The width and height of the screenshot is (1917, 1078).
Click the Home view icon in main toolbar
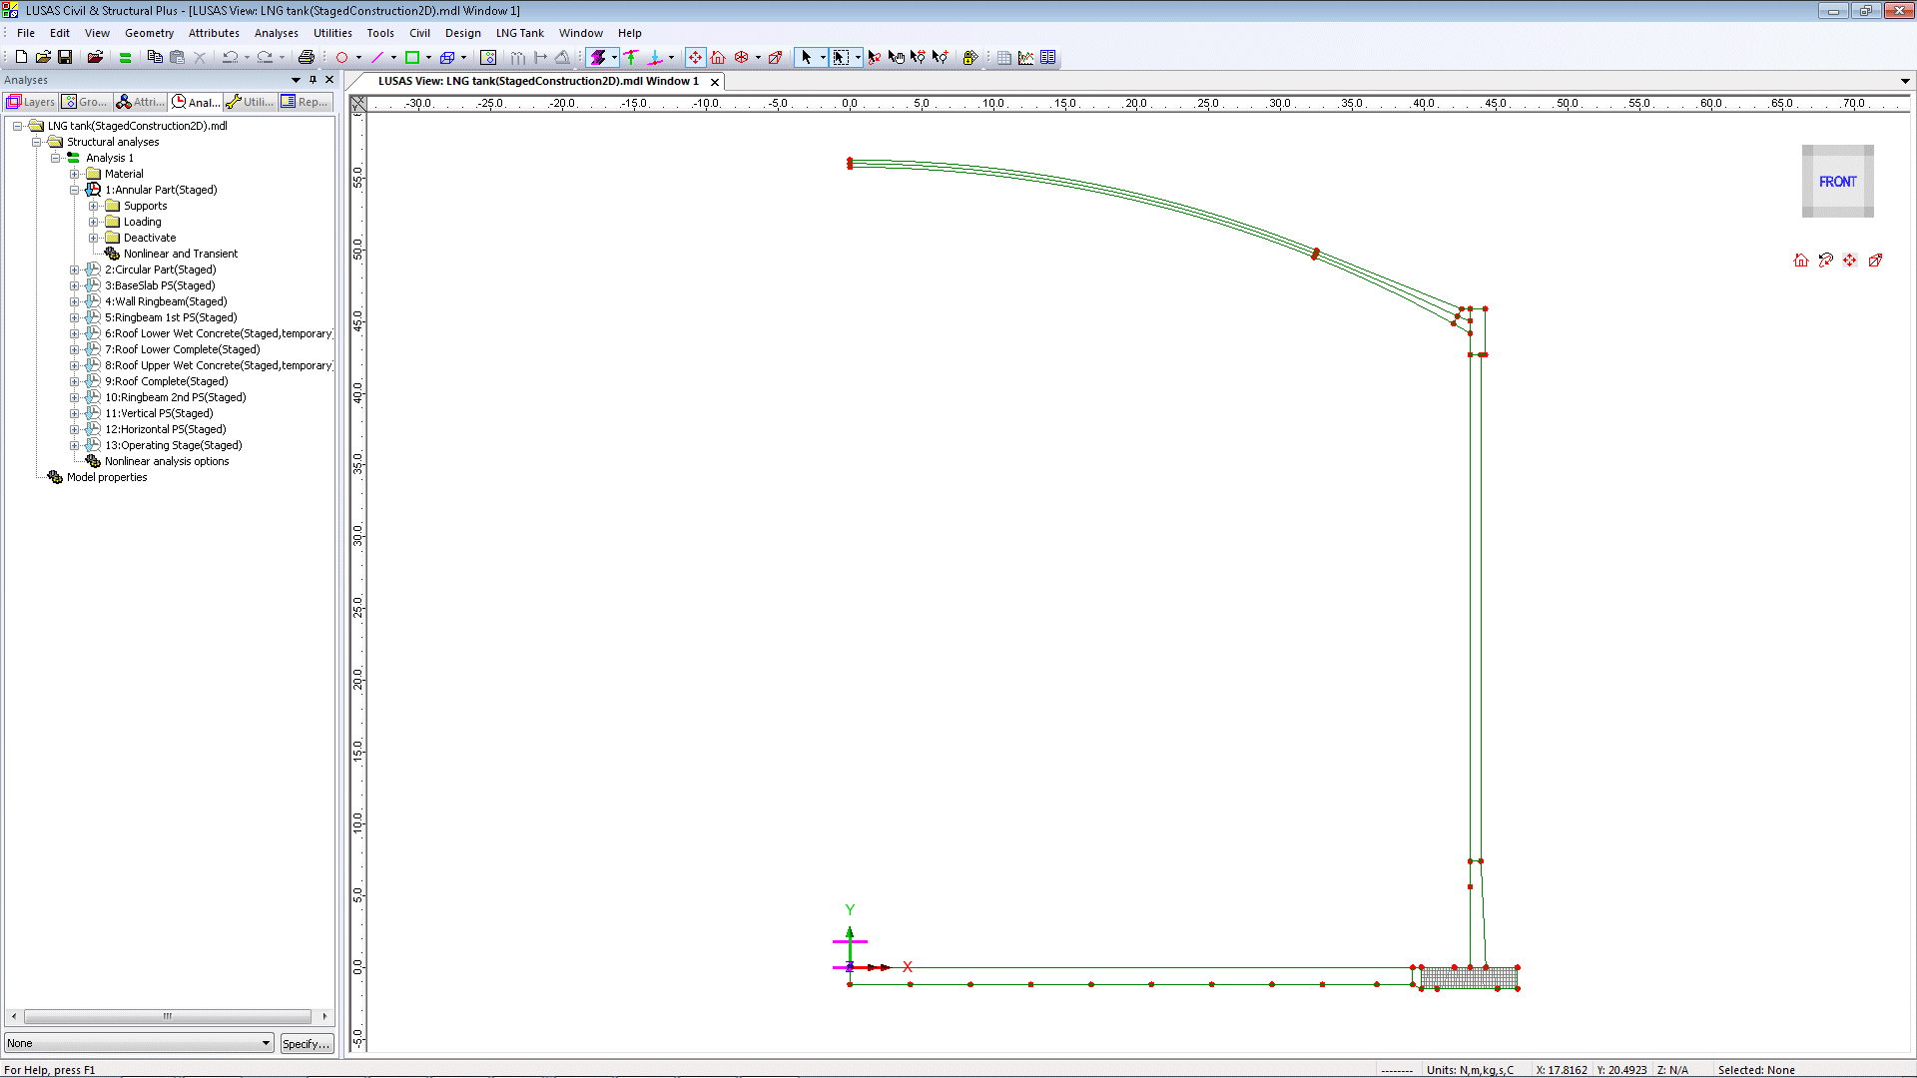718,57
